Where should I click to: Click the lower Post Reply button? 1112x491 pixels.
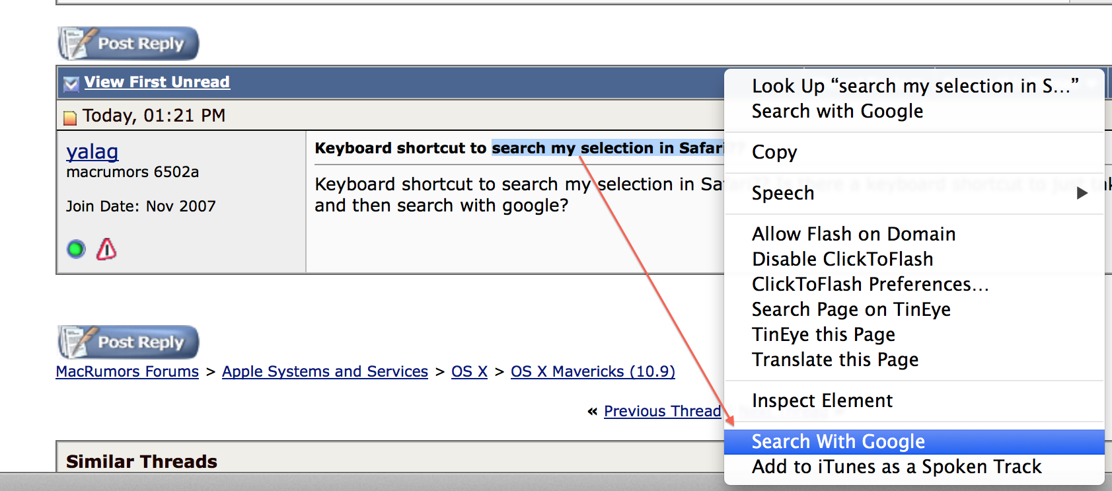[128, 342]
